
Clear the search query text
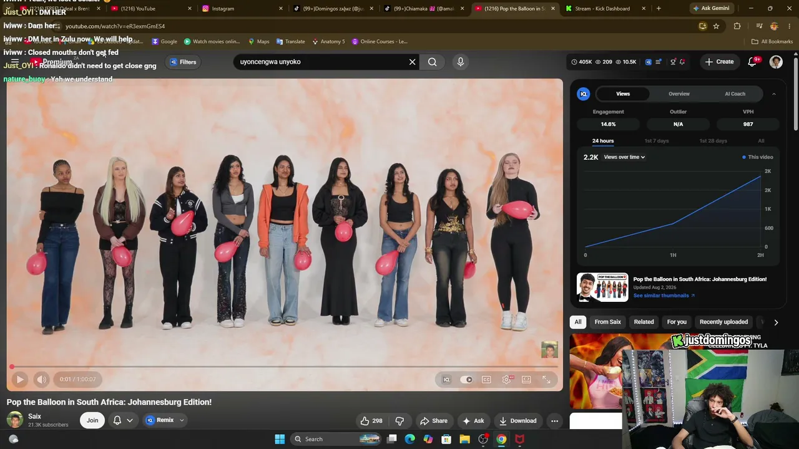tap(412, 62)
